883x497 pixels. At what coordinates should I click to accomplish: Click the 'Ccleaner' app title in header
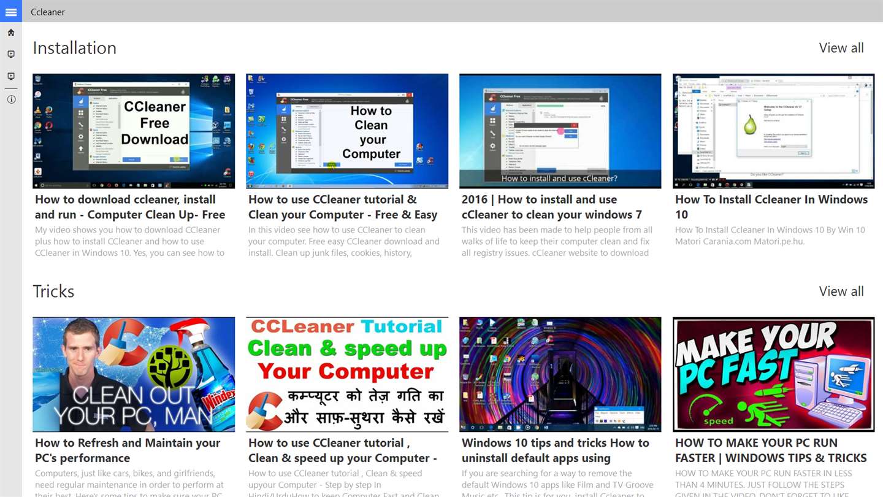[48, 12]
